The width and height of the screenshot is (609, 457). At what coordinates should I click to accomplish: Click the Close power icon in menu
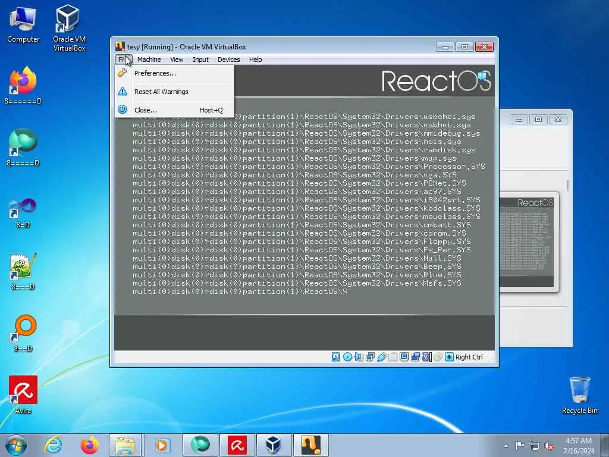(123, 109)
